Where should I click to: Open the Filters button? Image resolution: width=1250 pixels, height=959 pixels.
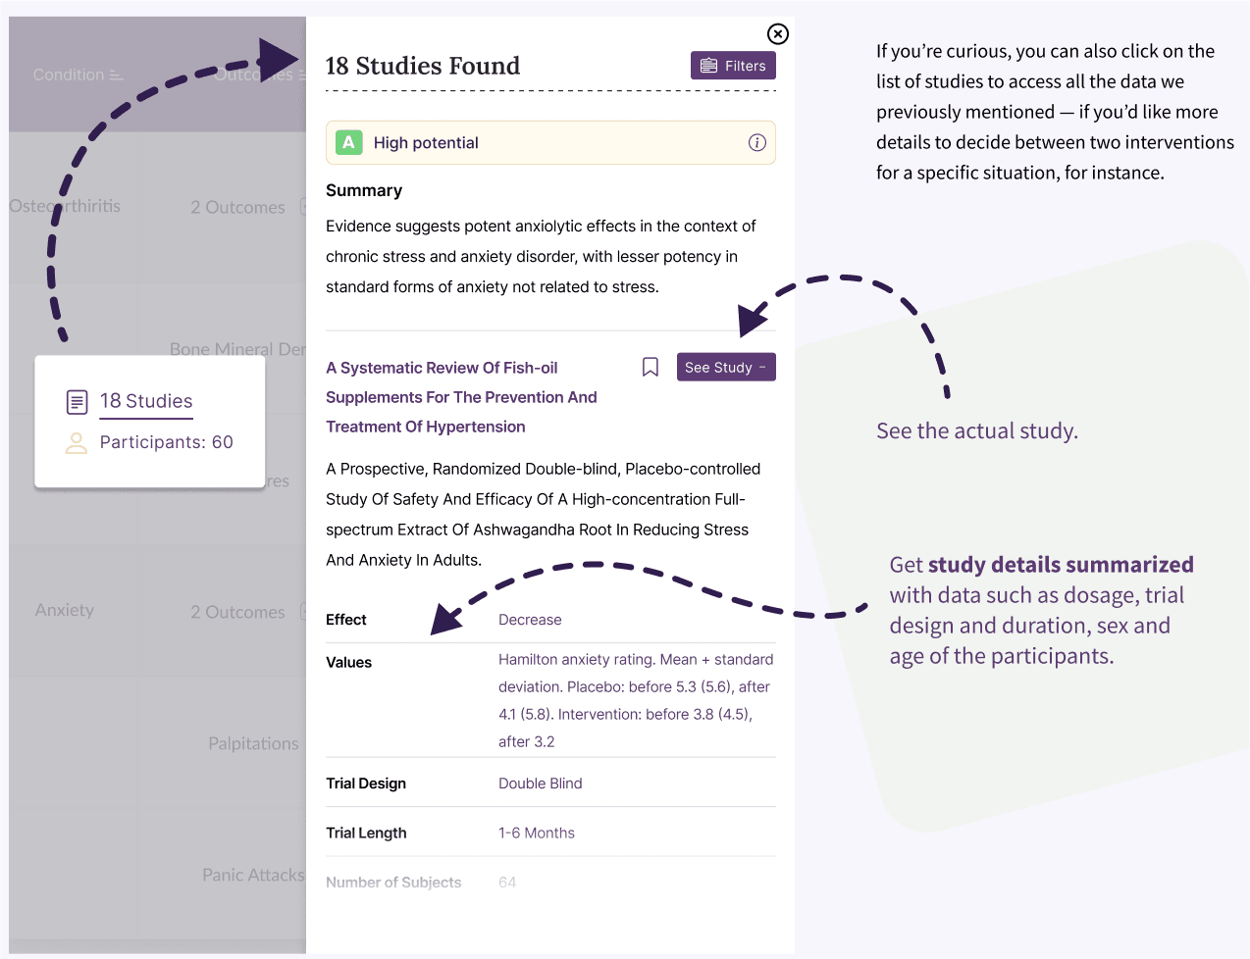733,66
